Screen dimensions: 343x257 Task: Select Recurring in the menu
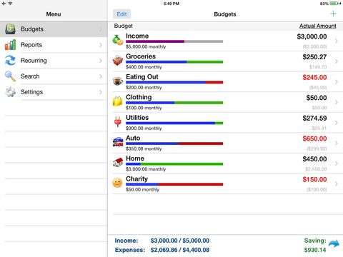54,61
